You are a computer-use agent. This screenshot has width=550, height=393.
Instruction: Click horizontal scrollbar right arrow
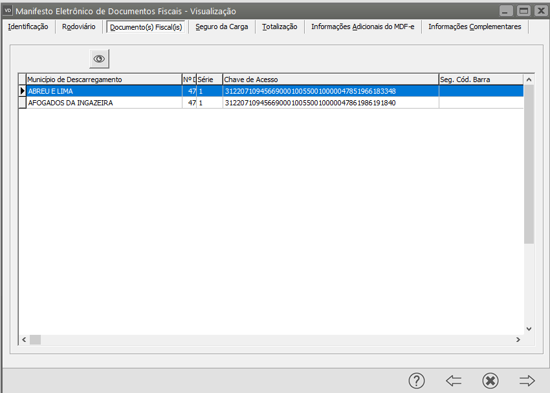coord(518,340)
